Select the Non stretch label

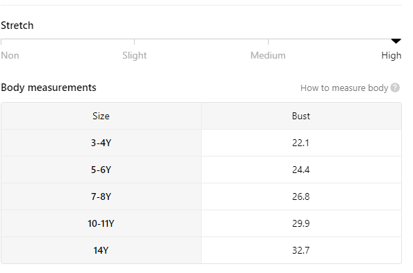coord(10,55)
